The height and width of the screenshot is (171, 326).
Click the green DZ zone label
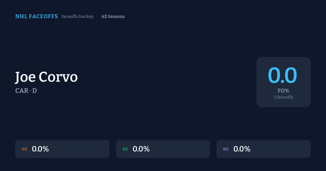125,149
